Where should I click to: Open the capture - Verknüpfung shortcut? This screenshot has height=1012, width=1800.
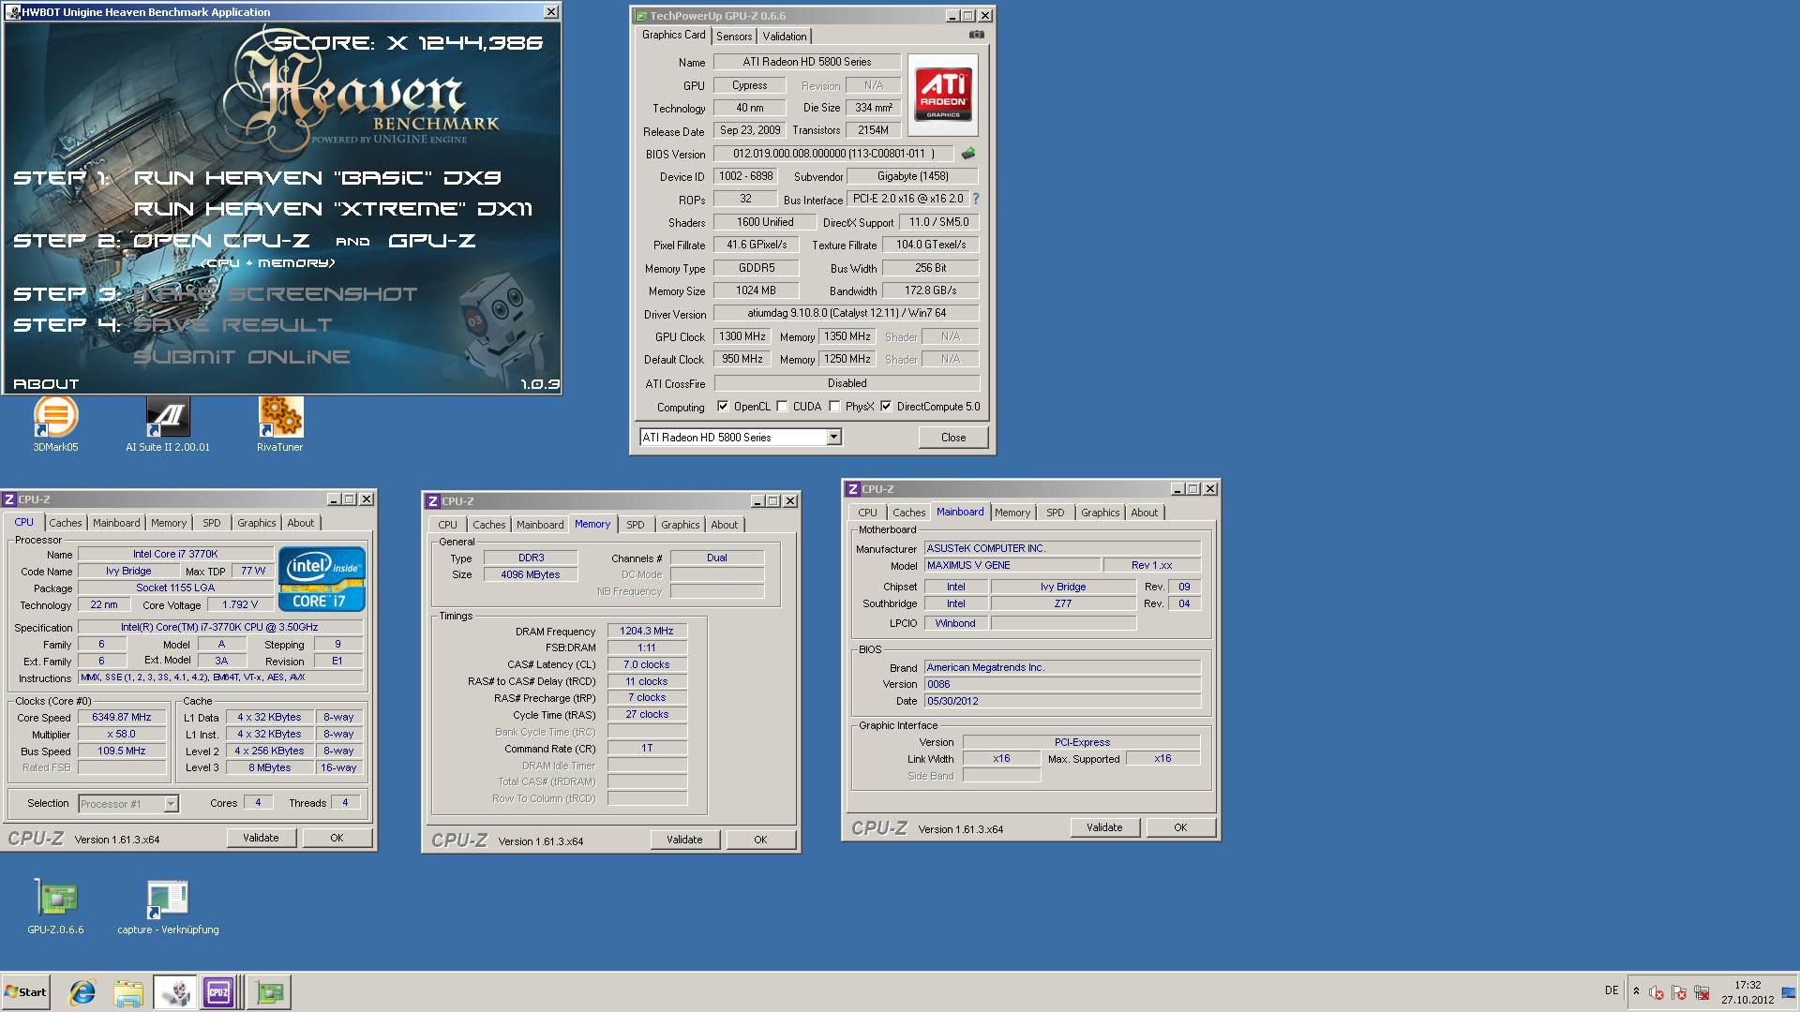point(168,907)
